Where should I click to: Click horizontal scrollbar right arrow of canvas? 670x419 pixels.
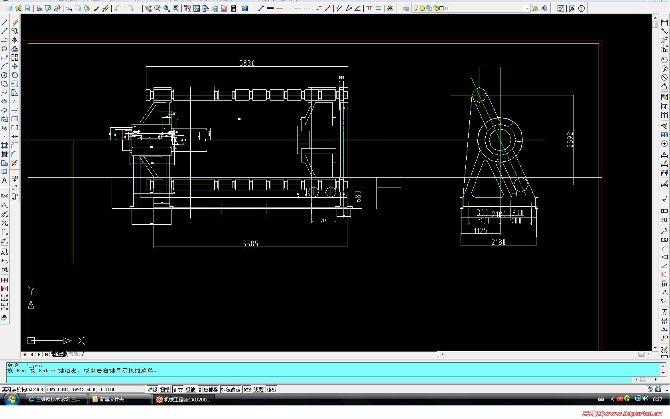pyautogui.click(x=648, y=354)
